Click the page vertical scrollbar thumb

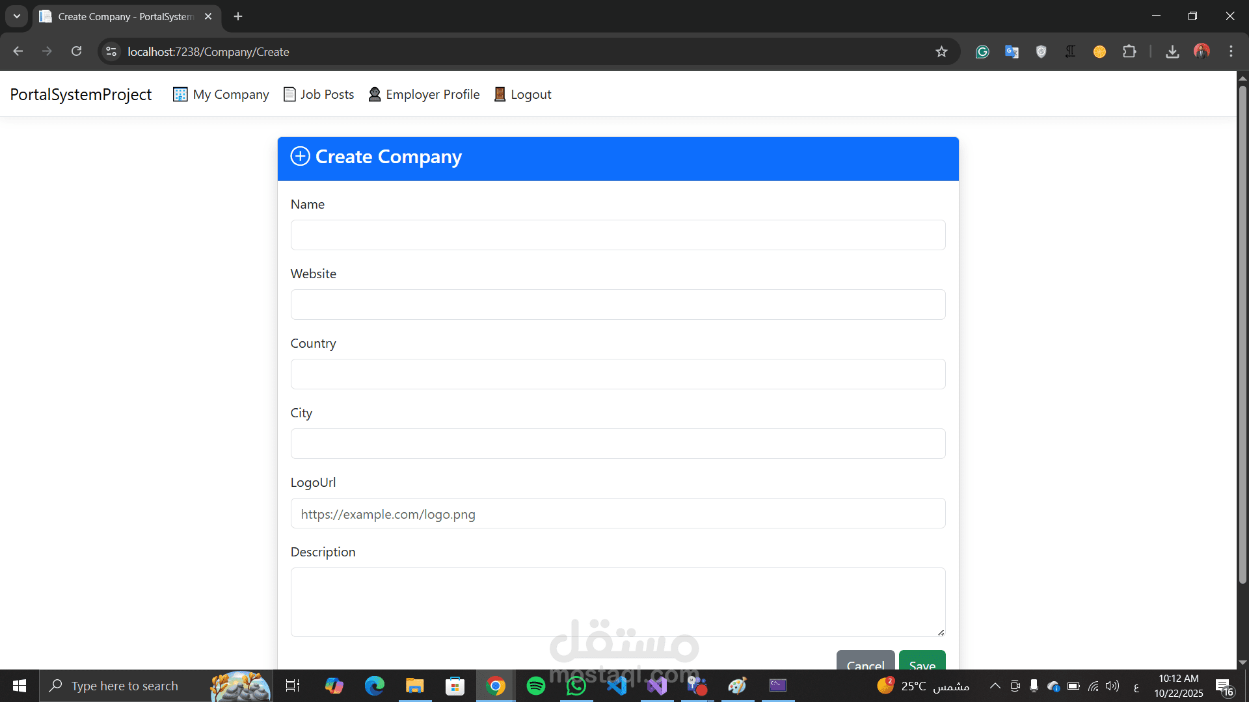1242,334
